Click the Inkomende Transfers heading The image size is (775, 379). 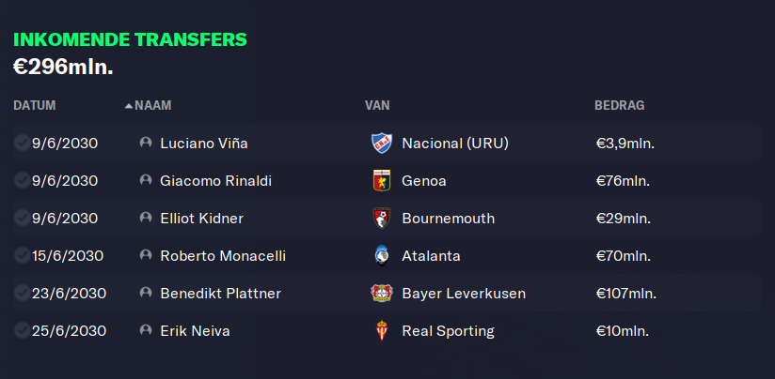(x=130, y=40)
